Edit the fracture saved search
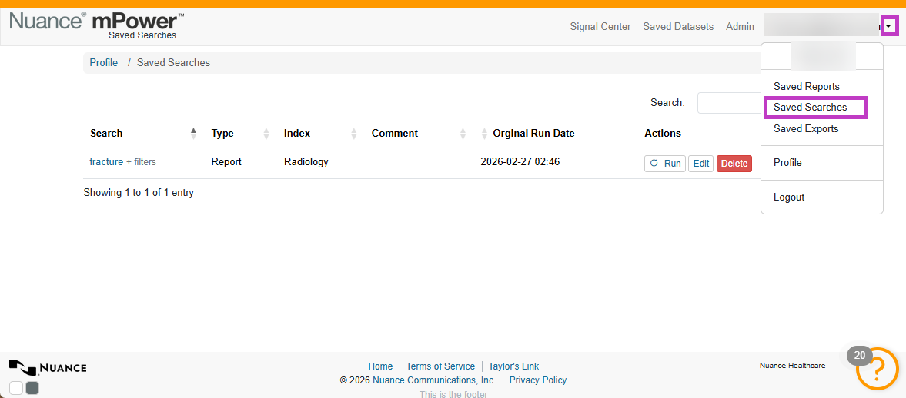 click(x=701, y=163)
